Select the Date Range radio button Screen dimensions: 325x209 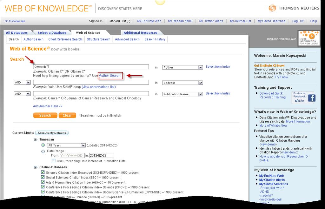(43, 152)
